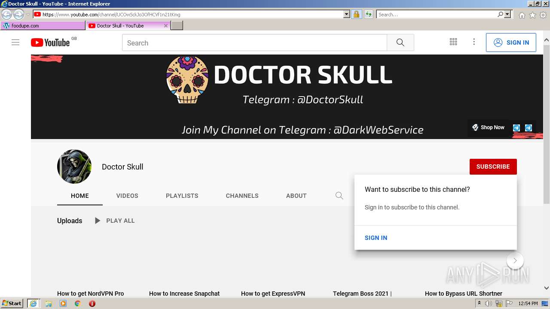Click the Windows Start button
The width and height of the screenshot is (550, 309).
tap(12, 303)
